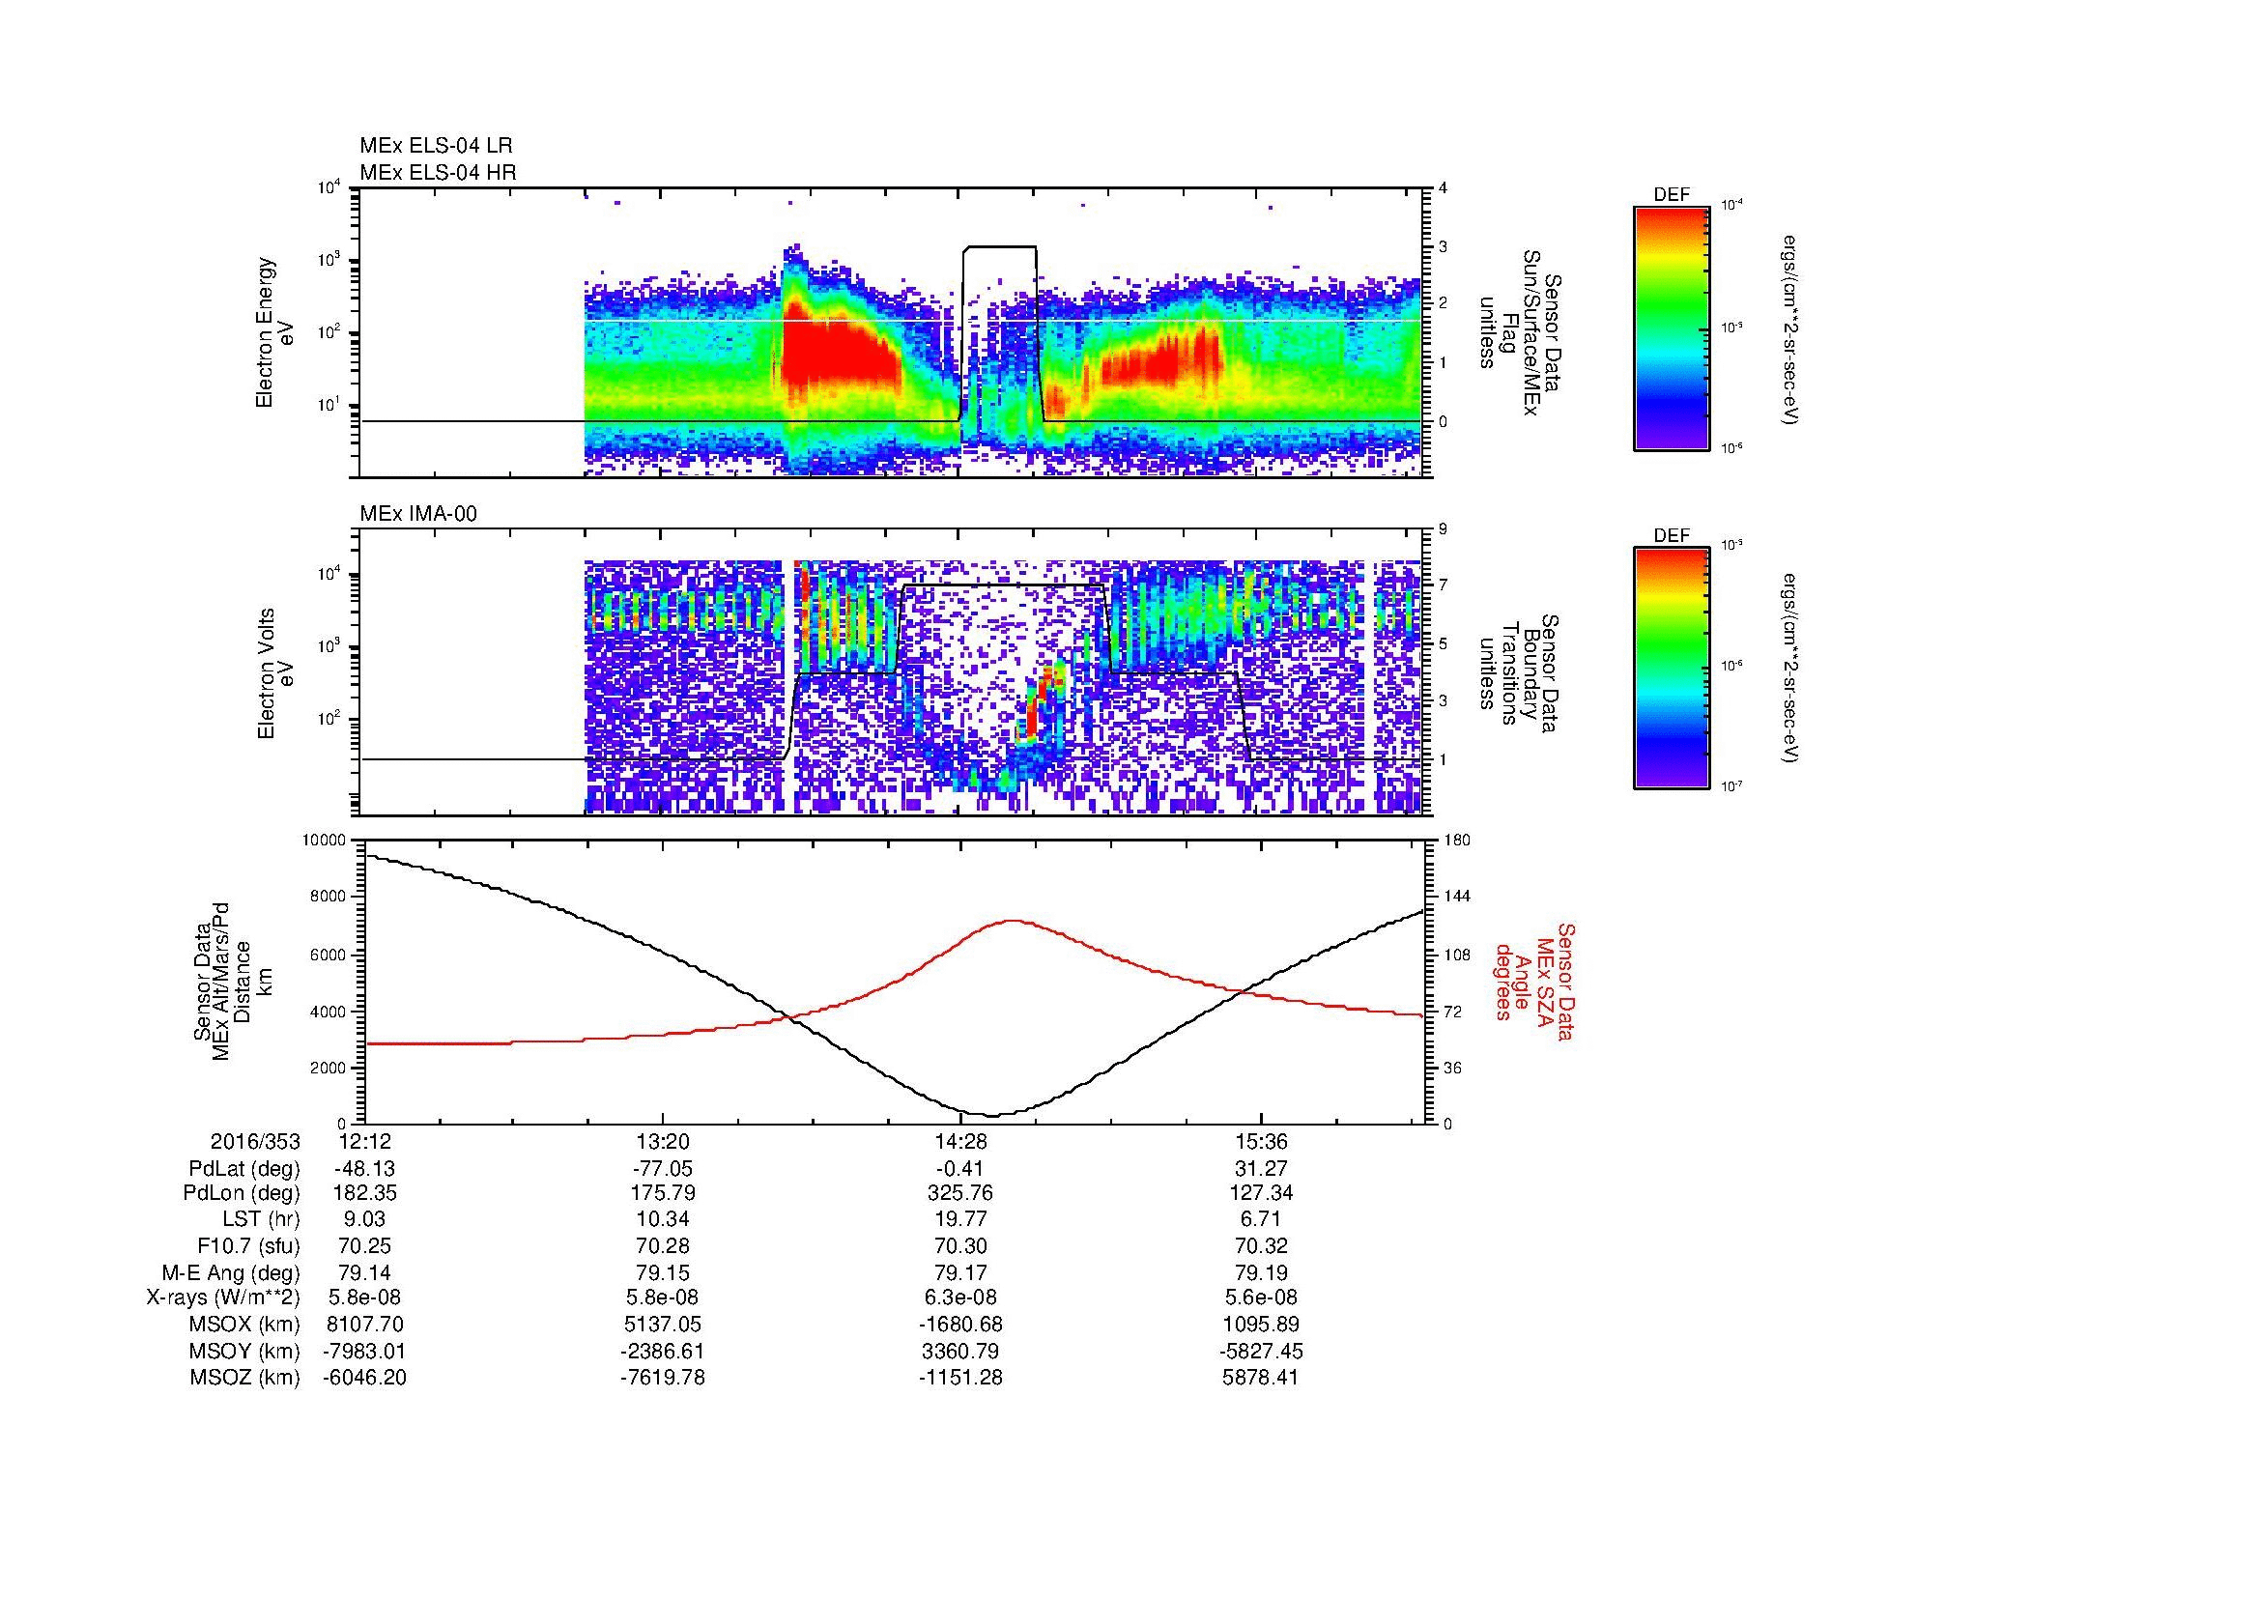Click the IMA DEF color bar
Image resolution: width=2260 pixels, height=1597 pixels.
[x=1671, y=670]
